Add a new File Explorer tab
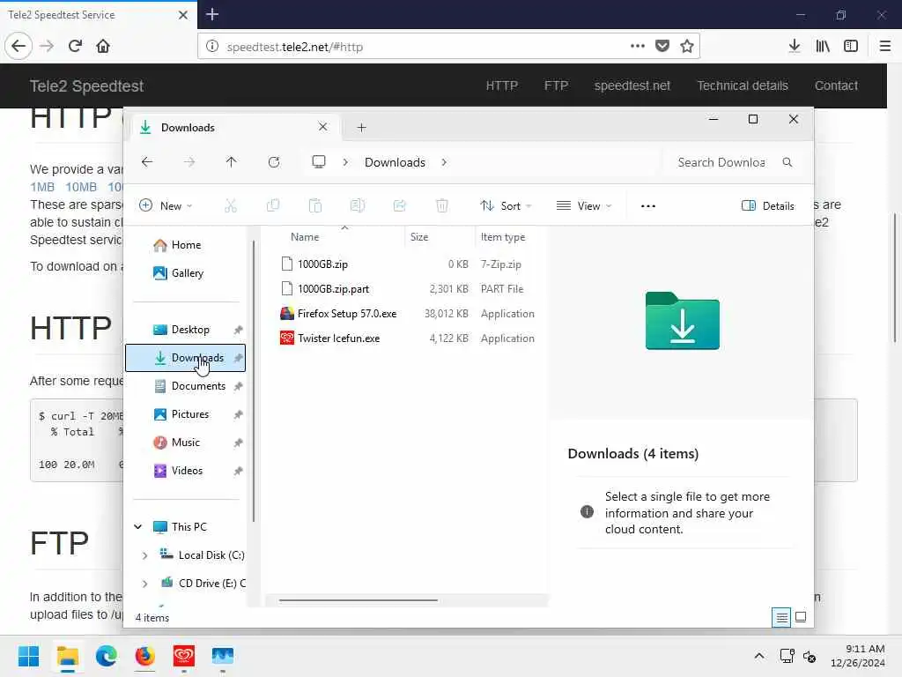This screenshot has width=902, height=677. point(361,127)
